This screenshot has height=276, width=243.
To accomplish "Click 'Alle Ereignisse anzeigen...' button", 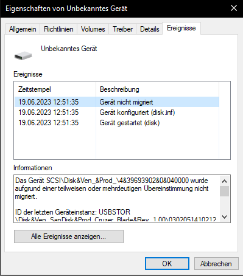I will tap(69, 236).
